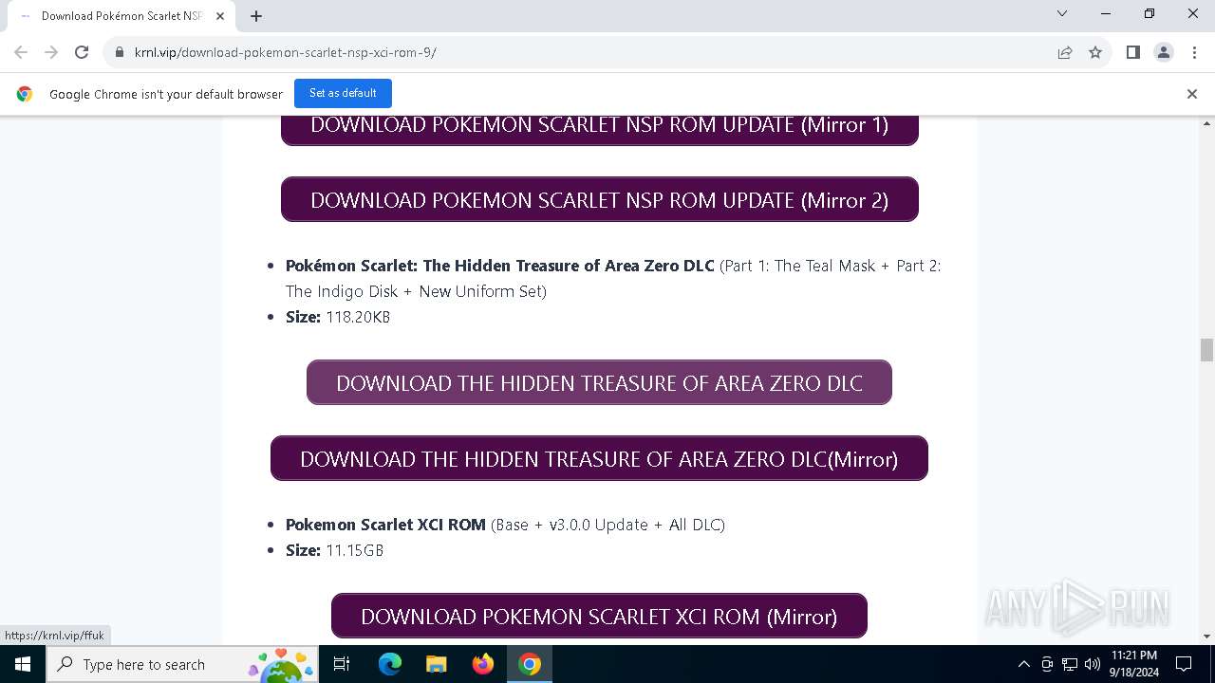Viewport: 1215px width, 683px height.
Task: Click Download Hidden Treasure of Area Zero DLC(Mirror)
Action: (x=599, y=458)
